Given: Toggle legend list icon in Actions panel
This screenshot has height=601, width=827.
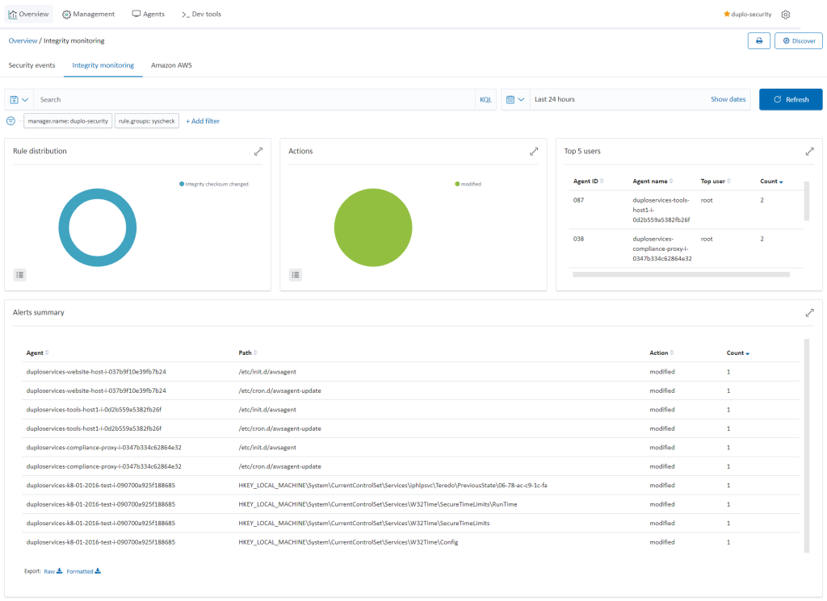Looking at the screenshot, I should (x=296, y=274).
